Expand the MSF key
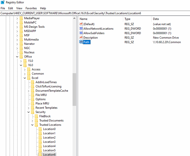190x156 pixels. click(17, 35)
